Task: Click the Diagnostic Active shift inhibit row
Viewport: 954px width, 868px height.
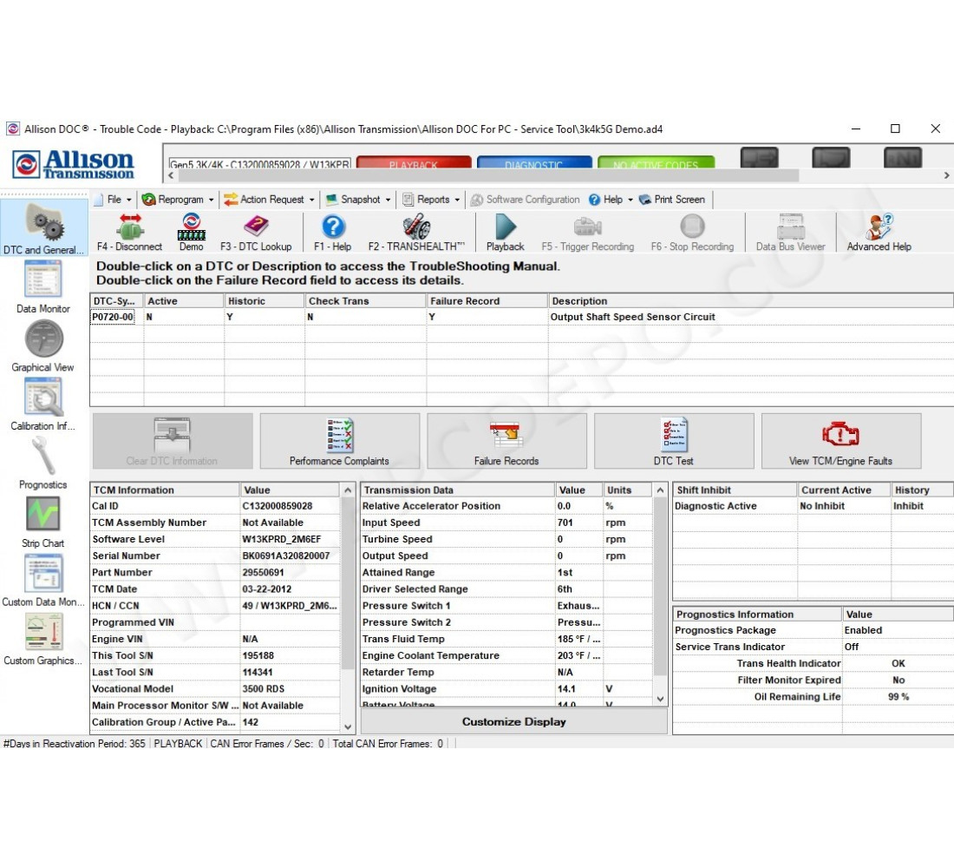Action: tap(813, 506)
